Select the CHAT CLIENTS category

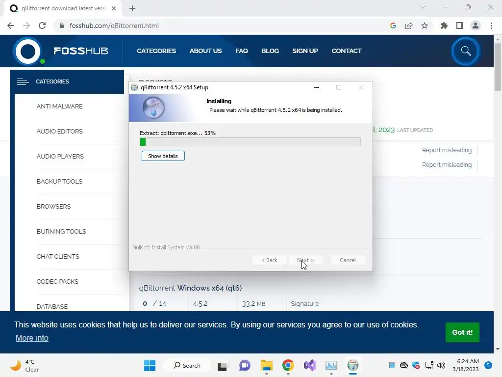58,256
